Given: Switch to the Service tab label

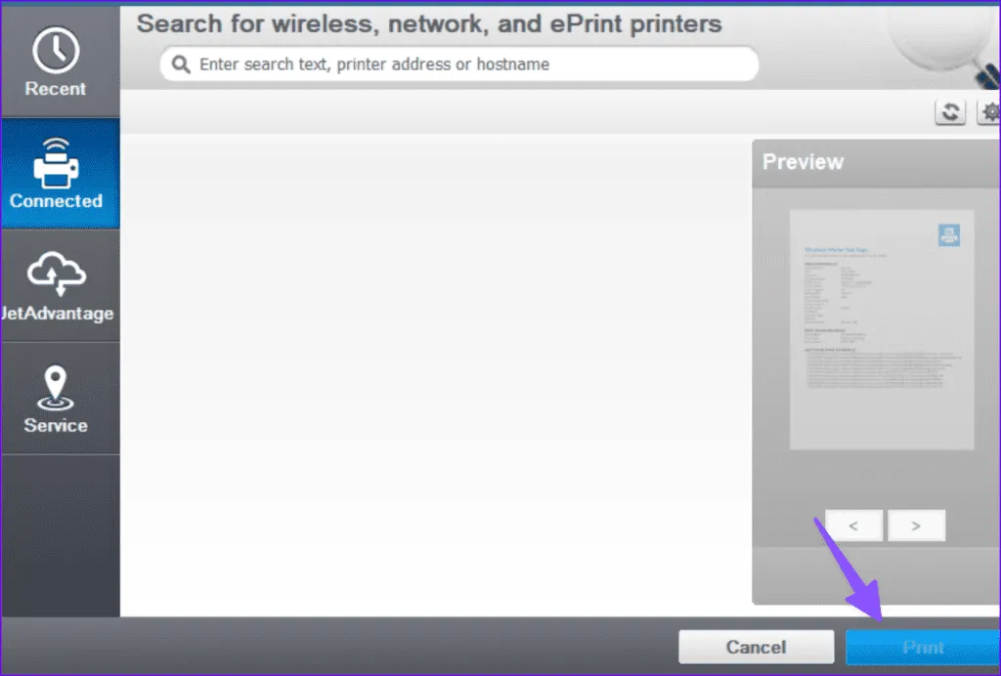Looking at the screenshot, I should coord(56,426).
